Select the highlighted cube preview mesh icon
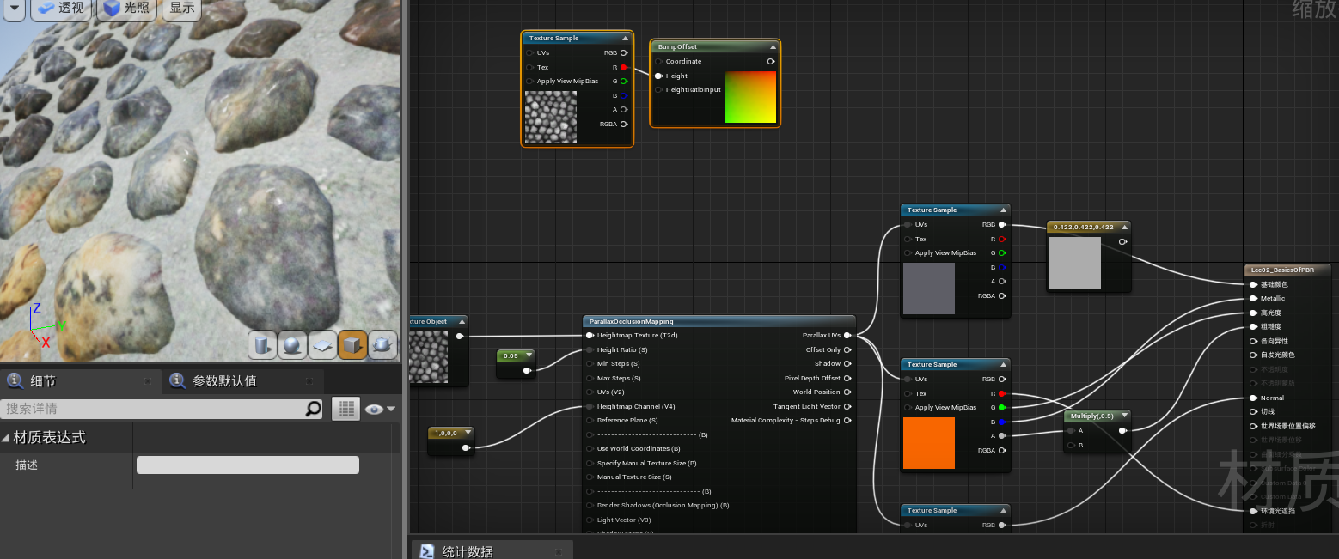 pyautogui.click(x=352, y=345)
